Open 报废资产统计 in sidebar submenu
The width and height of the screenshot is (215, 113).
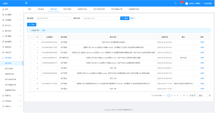point(10,74)
